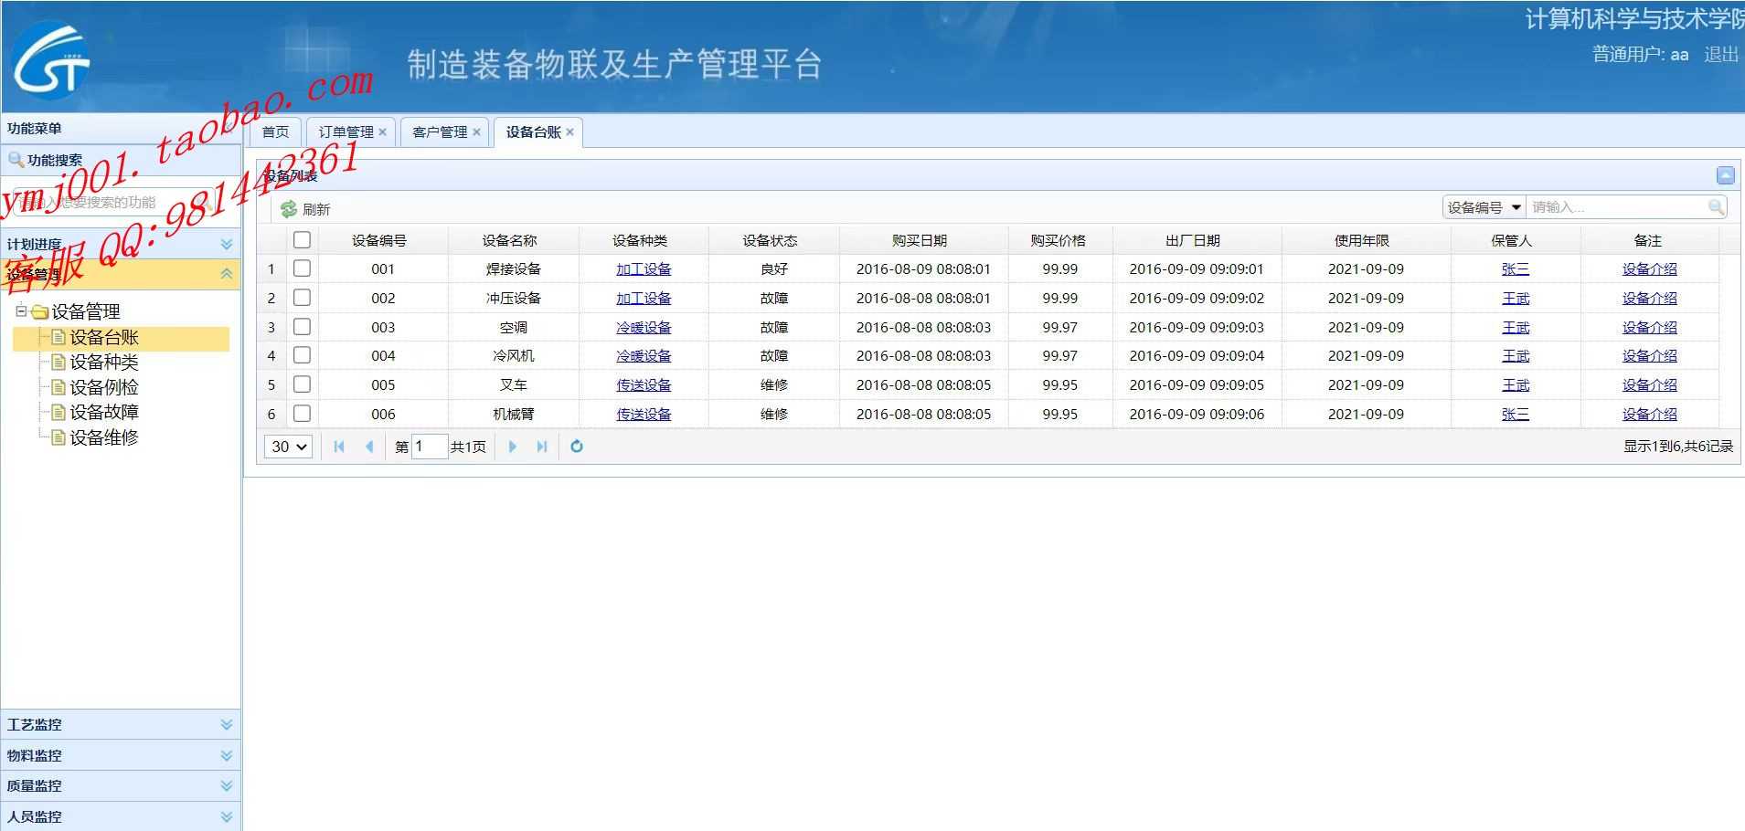Open 设备台账 in the tree
Viewport: 1745px width, 831px height.
(104, 338)
